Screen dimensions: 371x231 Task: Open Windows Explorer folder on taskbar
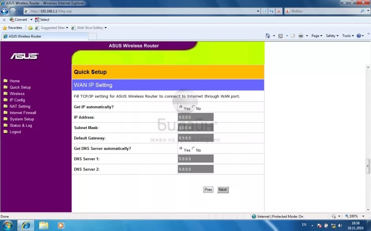point(43,225)
